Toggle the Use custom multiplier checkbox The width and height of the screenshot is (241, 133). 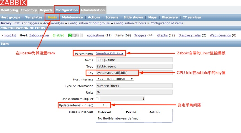97,99
